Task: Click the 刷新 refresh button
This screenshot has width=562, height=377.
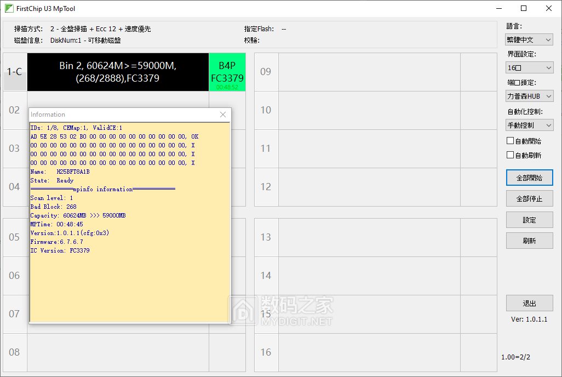Action: pyautogui.click(x=529, y=241)
